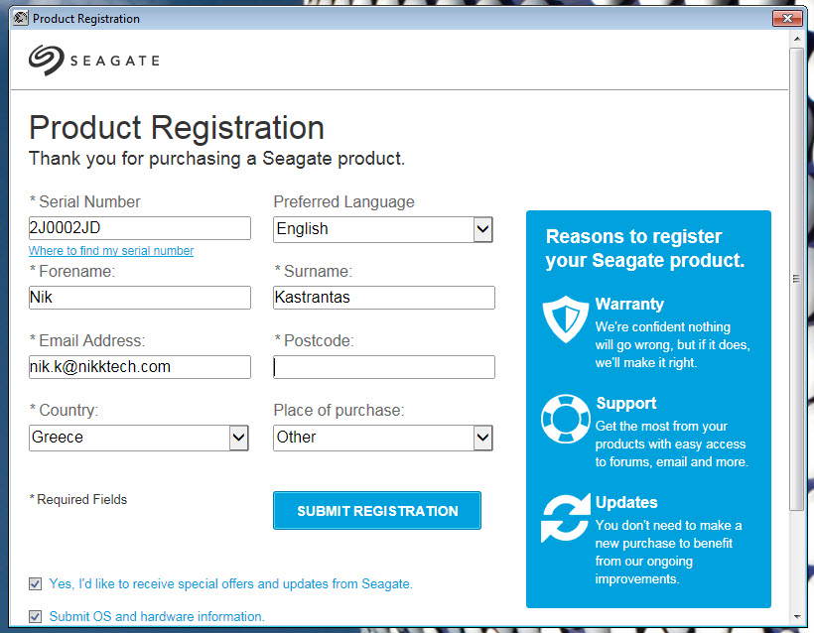
Task: Expand the Preferred Language dropdown
Action: click(x=482, y=229)
